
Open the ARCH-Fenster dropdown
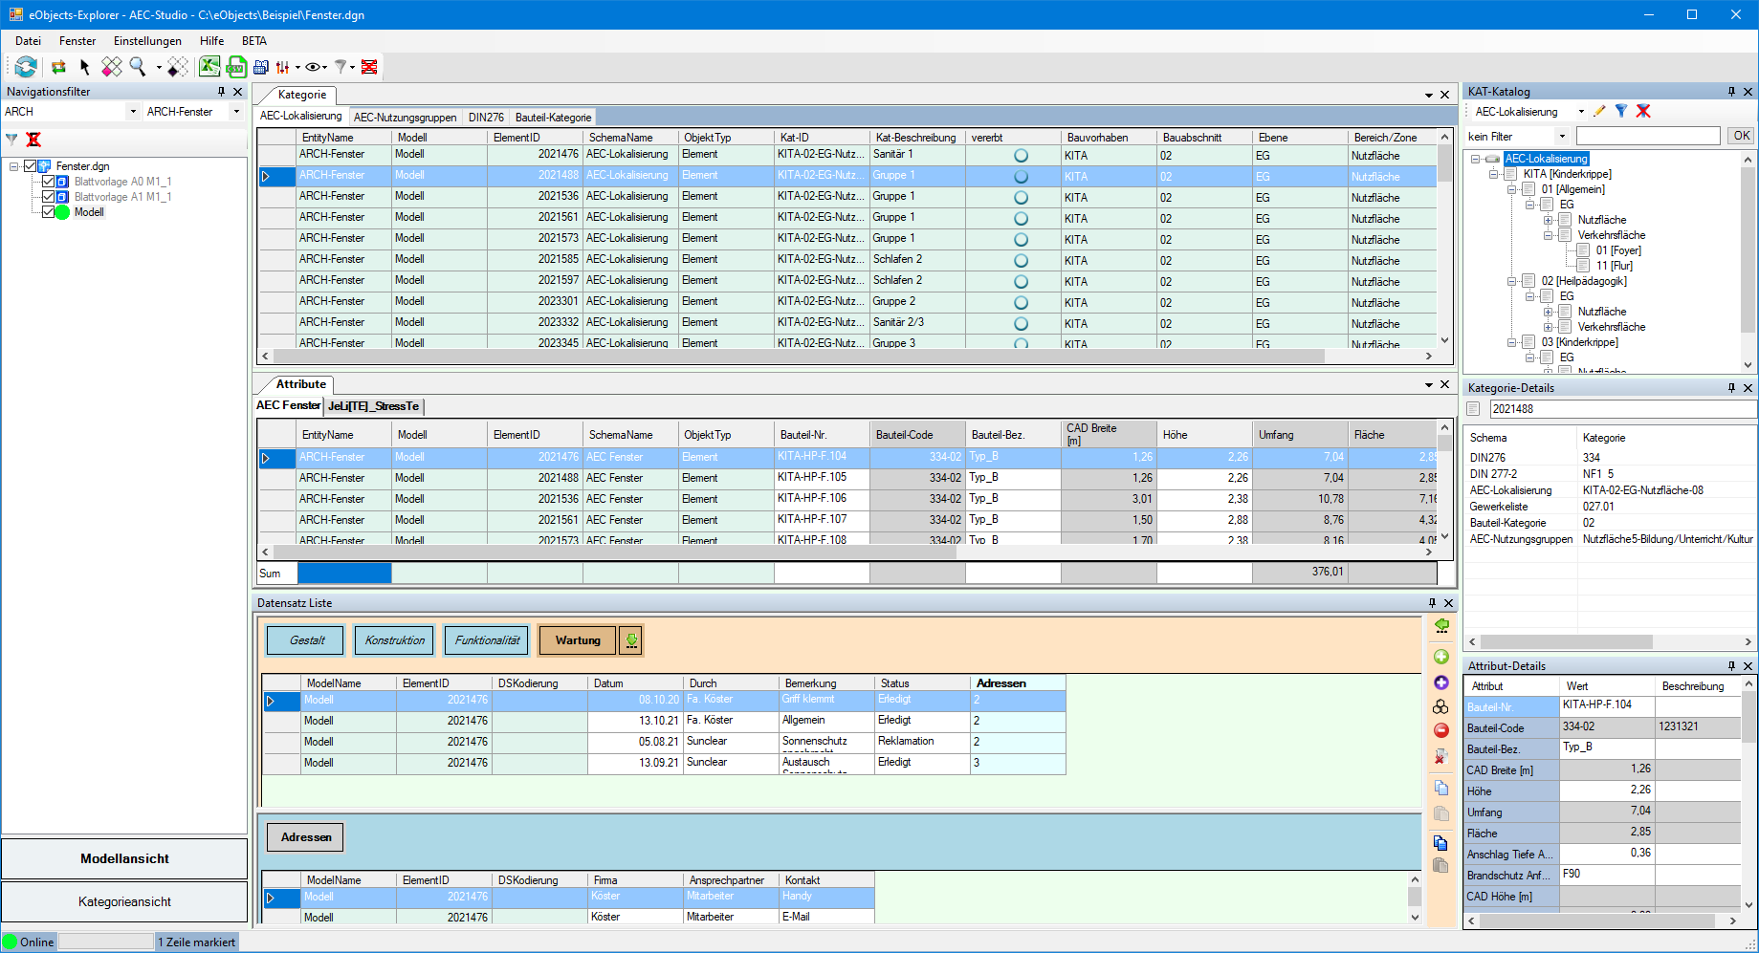(236, 112)
